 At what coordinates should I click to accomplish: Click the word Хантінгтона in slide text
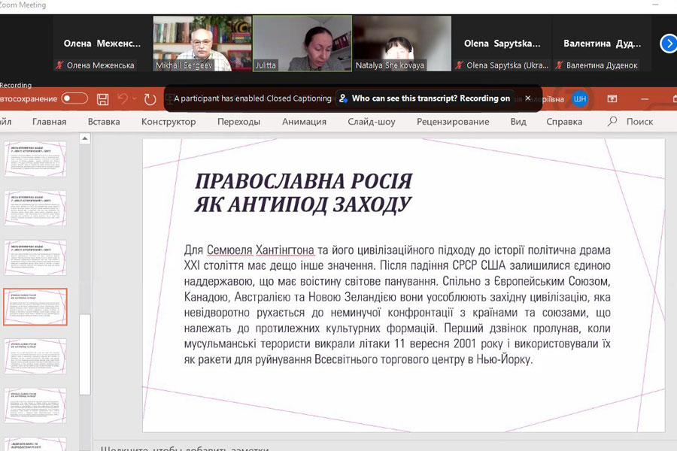(285, 250)
